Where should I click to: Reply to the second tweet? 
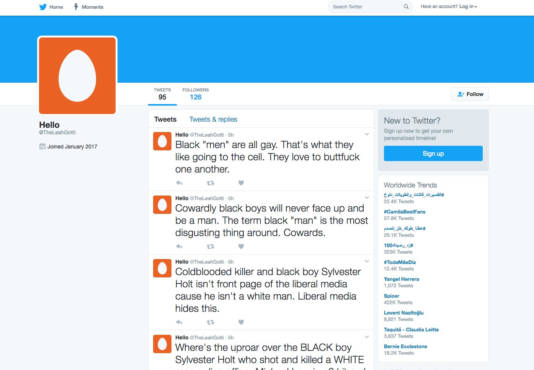coord(179,246)
